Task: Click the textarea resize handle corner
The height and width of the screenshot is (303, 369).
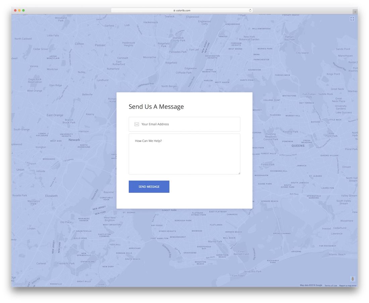Action: (x=239, y=173)
